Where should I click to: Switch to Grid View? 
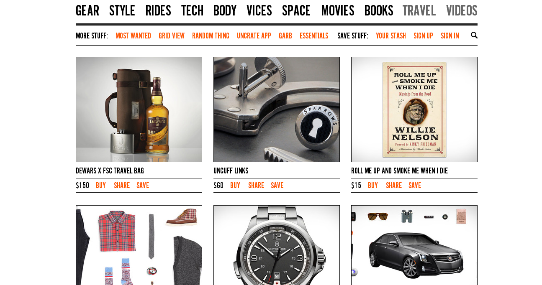click(x=172, y=36)
